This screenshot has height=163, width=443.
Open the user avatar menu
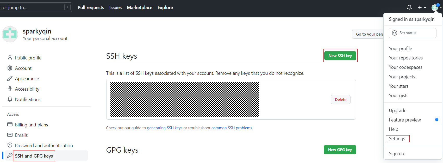tap(436, 8)
